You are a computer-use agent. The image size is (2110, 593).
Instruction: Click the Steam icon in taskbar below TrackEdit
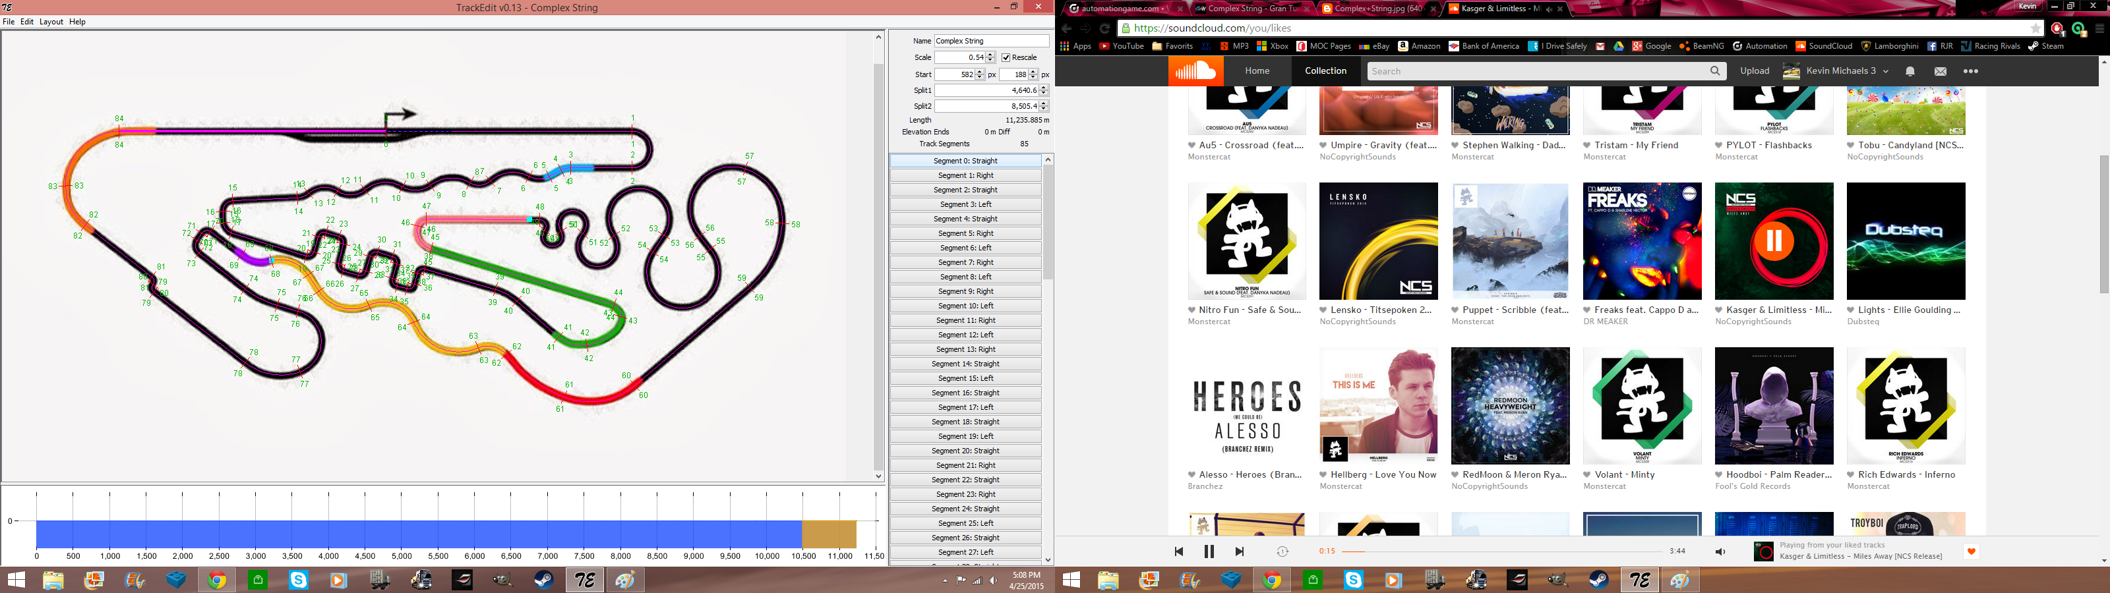[543, 580]
